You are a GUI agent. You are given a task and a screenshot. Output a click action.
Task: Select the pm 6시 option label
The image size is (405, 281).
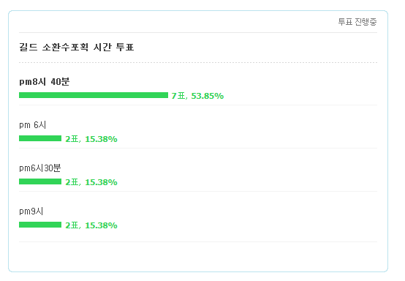pyautogui.click(x=33, y=125)
